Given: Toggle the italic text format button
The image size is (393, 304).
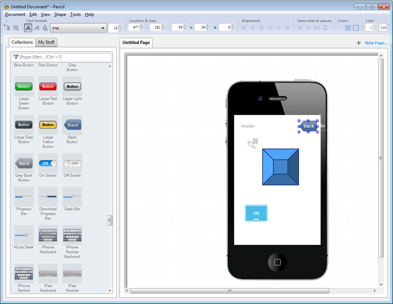Looking at the screenshot, I should pos(37,28).
